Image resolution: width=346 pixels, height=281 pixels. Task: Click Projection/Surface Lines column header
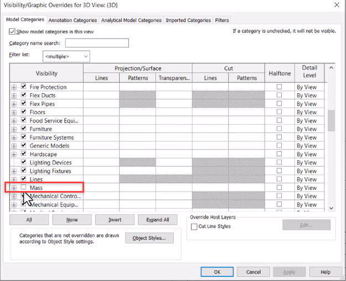(101, 78)
